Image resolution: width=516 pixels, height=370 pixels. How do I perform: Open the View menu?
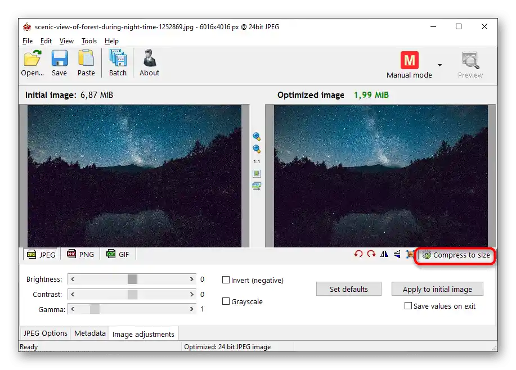pos(66,41)
